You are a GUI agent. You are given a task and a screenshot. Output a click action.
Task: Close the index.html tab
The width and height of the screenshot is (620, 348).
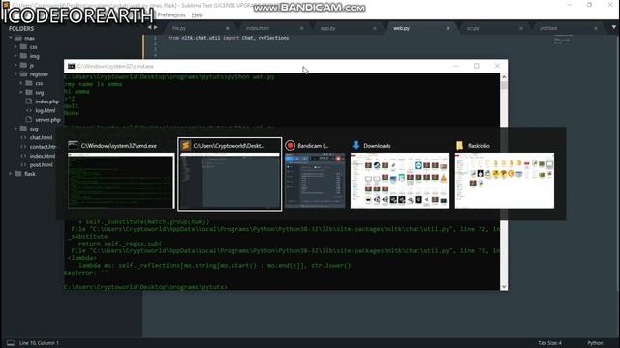tap(301, 28)
